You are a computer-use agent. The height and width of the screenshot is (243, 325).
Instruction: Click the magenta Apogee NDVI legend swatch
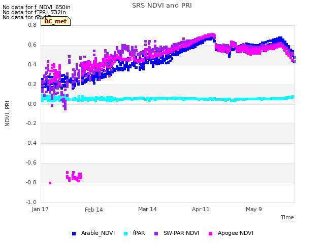coord(210,233)
